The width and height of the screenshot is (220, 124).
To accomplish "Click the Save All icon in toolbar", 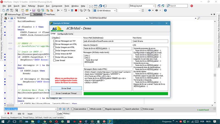I will [x=39, y=10].
